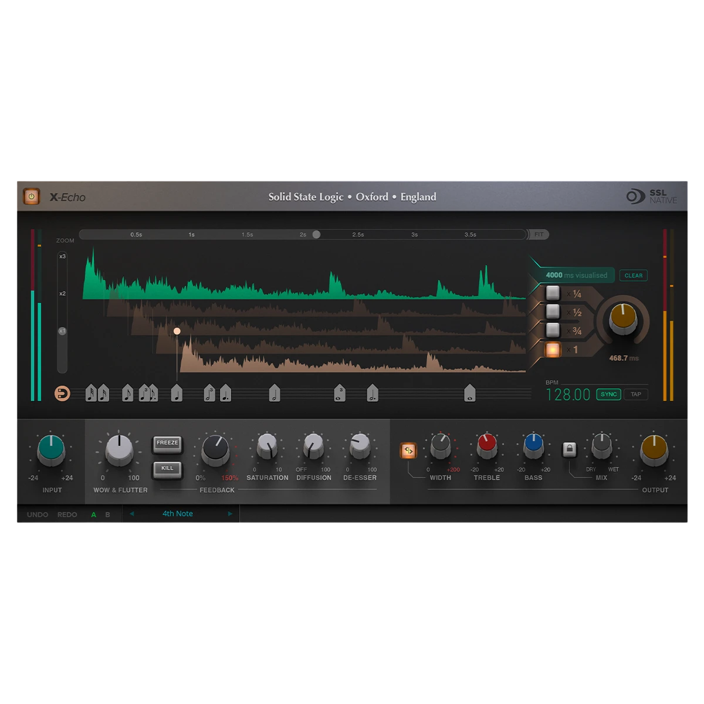Toggle the width stereo link icon
The image size is (704, 704).
click(408, 451)
